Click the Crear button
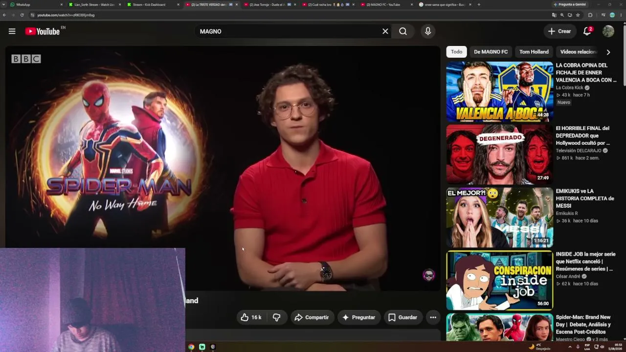The image size is (626, 352). [560, 31]
